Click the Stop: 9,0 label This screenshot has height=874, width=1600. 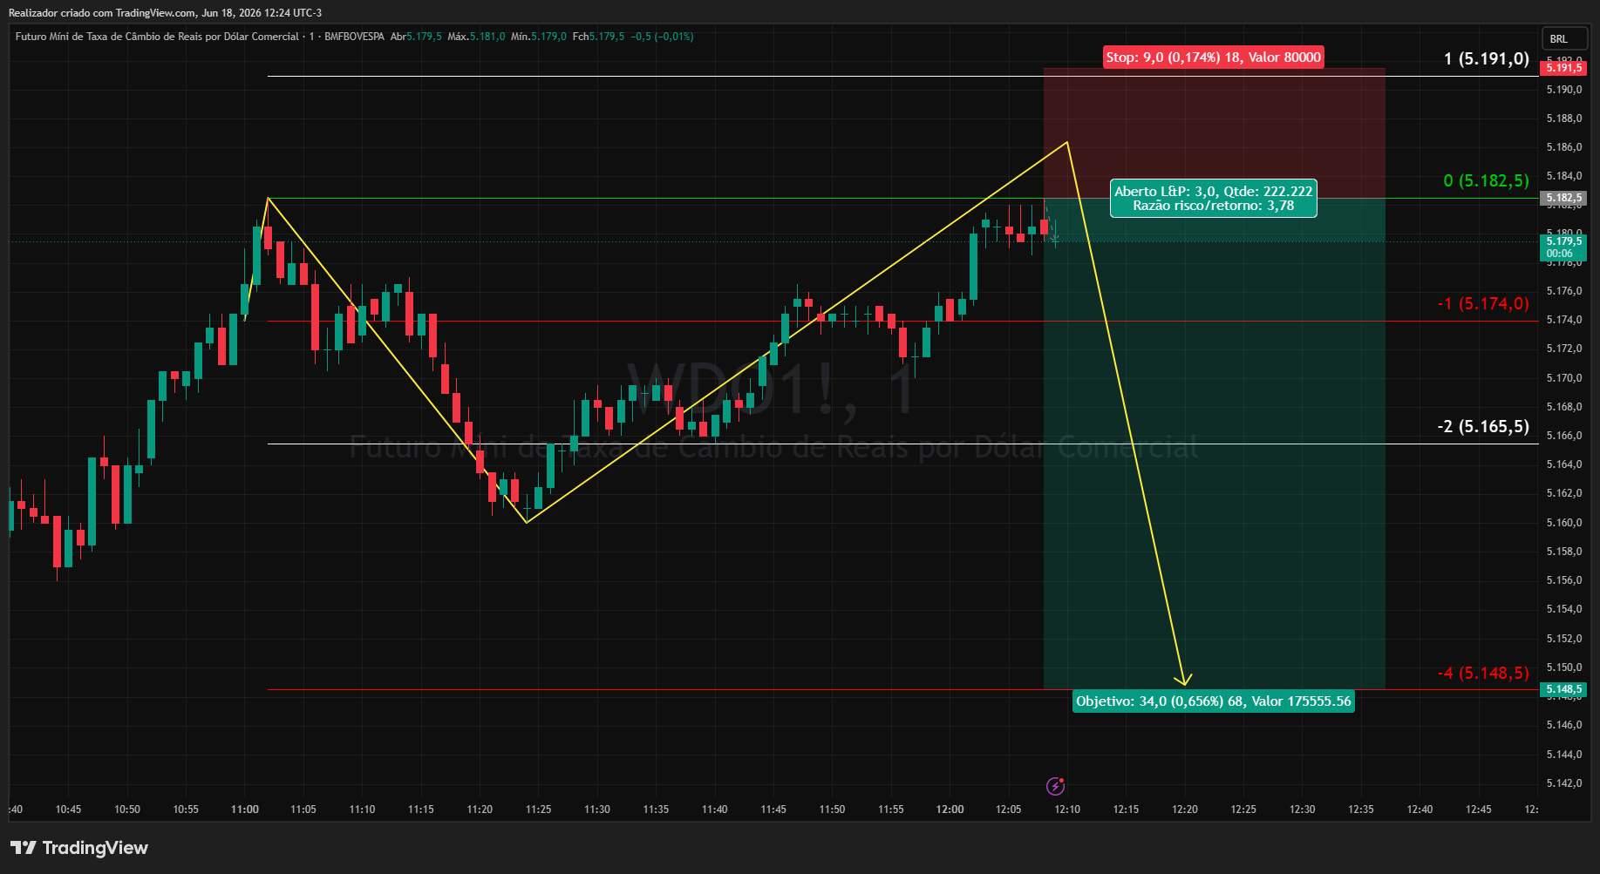(1213, 58)
